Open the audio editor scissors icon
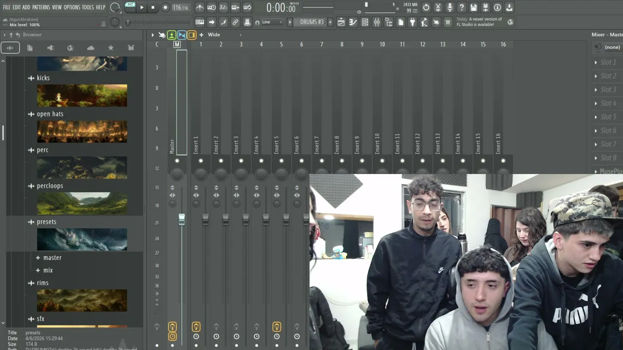This screenshot has height=350, width=623. click(x=438, y=7)
